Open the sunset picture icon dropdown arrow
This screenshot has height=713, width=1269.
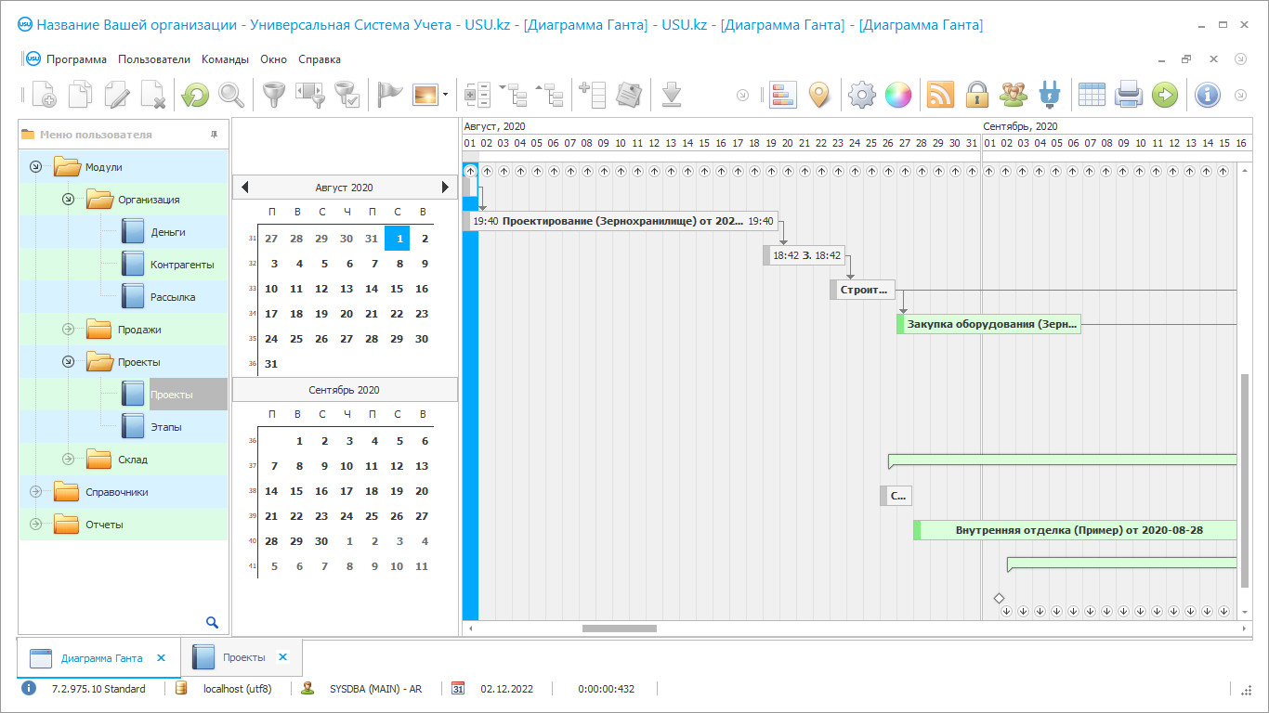[x=445, y=94]
